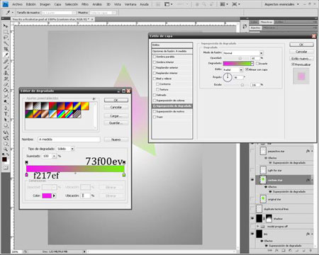Click the Nuevo button in gradient editor
Image resolution: width=319 pixels, height=255 pixels.
[116, 140]
